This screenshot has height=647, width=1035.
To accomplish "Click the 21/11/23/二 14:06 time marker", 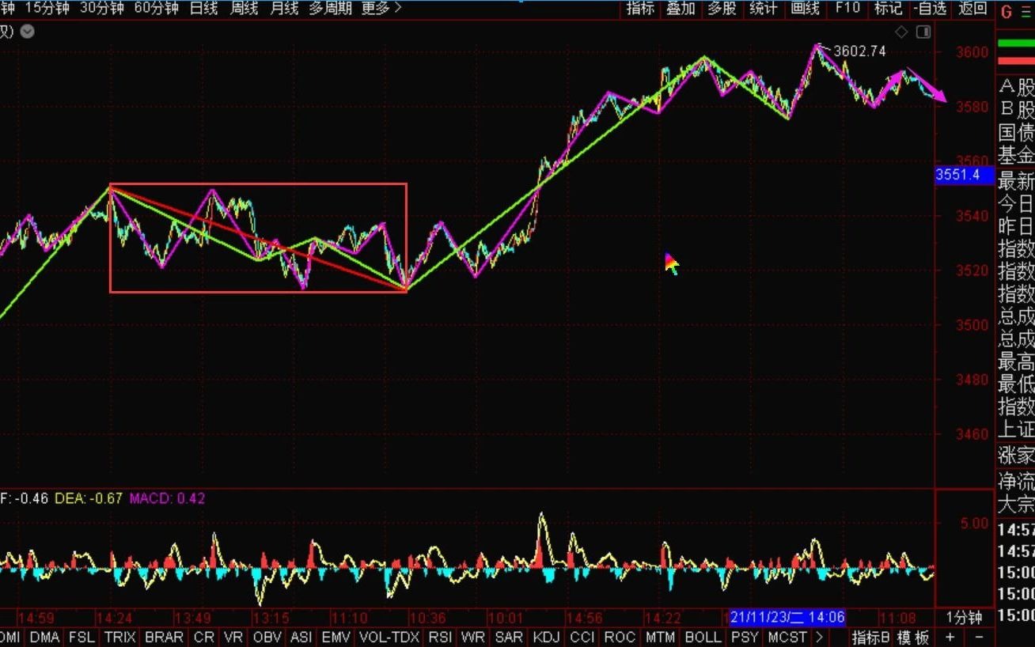I will pyautogui.click(x=787, y=617).
